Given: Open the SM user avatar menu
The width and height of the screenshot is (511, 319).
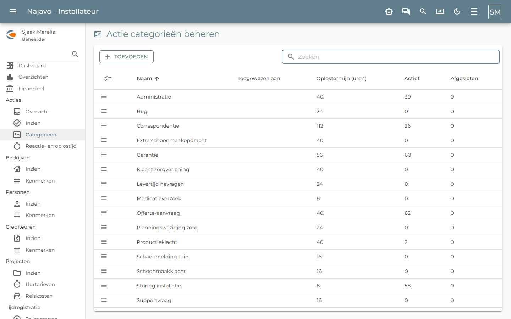Looking at the screenshot, I should pyautogui.click(x=495, y=12).
